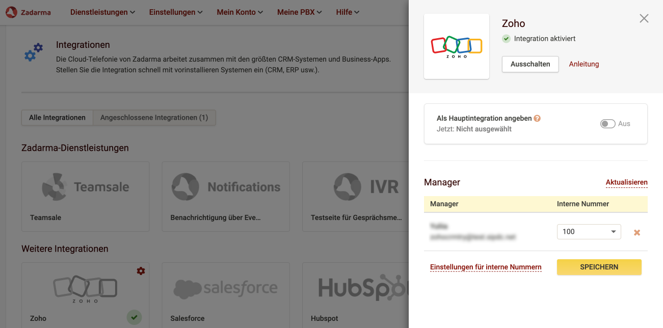The height and width of the screenshot is (328, 663).
Task: Open the Interne Nummer 100 dropdown
Action: (x=589, y=232)
